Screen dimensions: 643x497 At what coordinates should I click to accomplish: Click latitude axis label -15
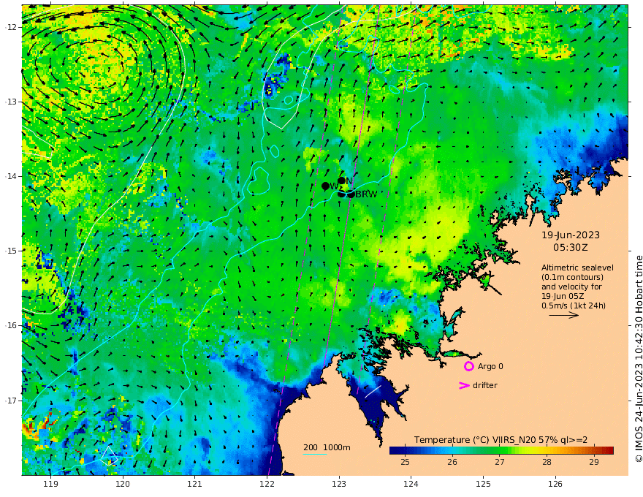[11, 251]
